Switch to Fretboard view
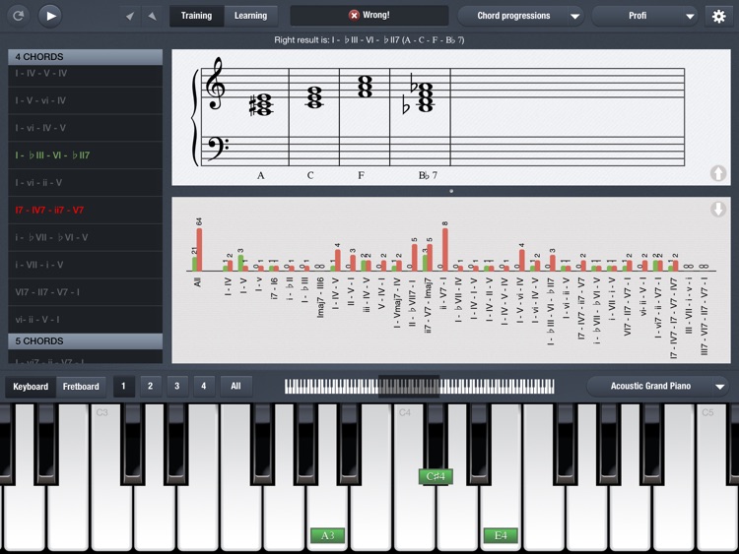Image resolution: width=739 pixels, height=554 pixels. coord(81,387)
